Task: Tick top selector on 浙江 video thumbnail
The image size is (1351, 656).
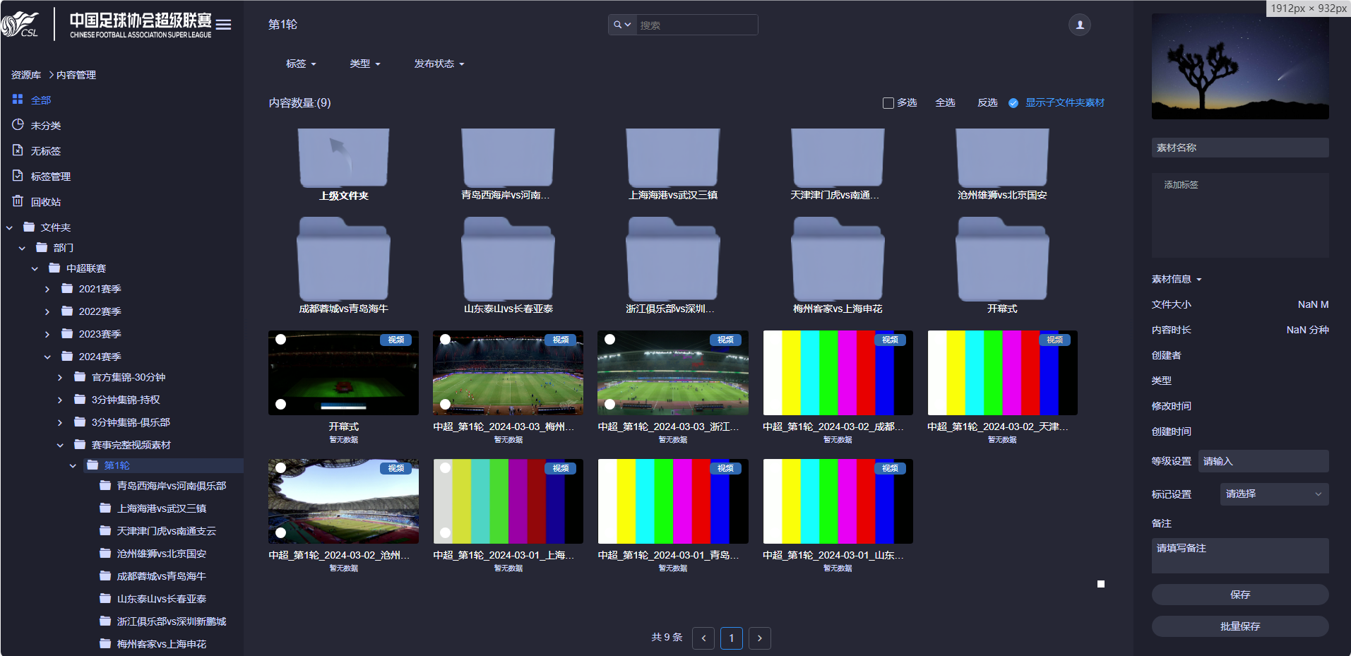Action: coord(609,340)
